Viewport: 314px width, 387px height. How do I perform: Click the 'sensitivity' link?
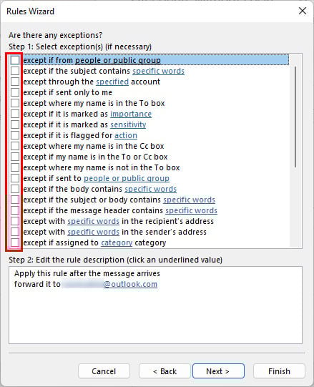[x=128, y=124]
